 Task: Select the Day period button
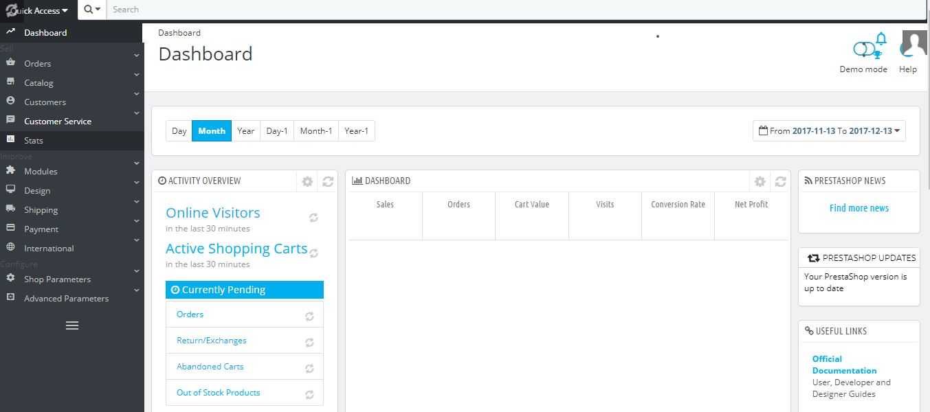[179, 130]
